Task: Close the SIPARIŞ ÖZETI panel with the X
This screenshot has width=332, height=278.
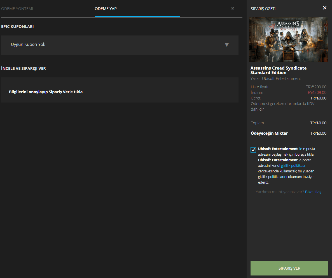Action: point(324,8)
